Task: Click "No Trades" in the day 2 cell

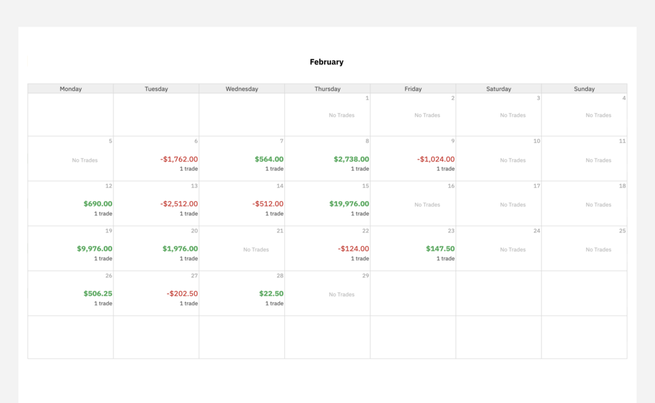Action: coord(427,115)
